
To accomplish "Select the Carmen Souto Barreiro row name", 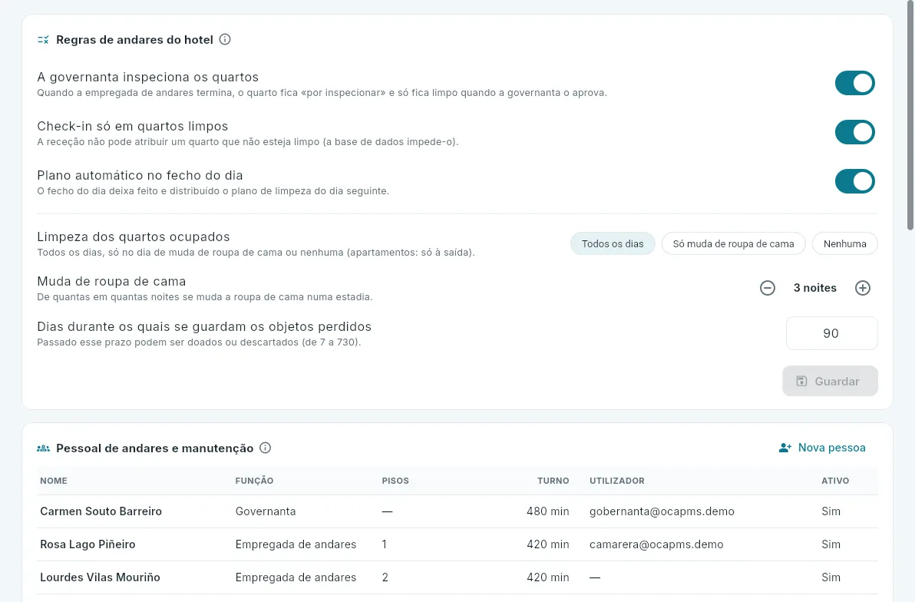I will [x=101, y=511].
